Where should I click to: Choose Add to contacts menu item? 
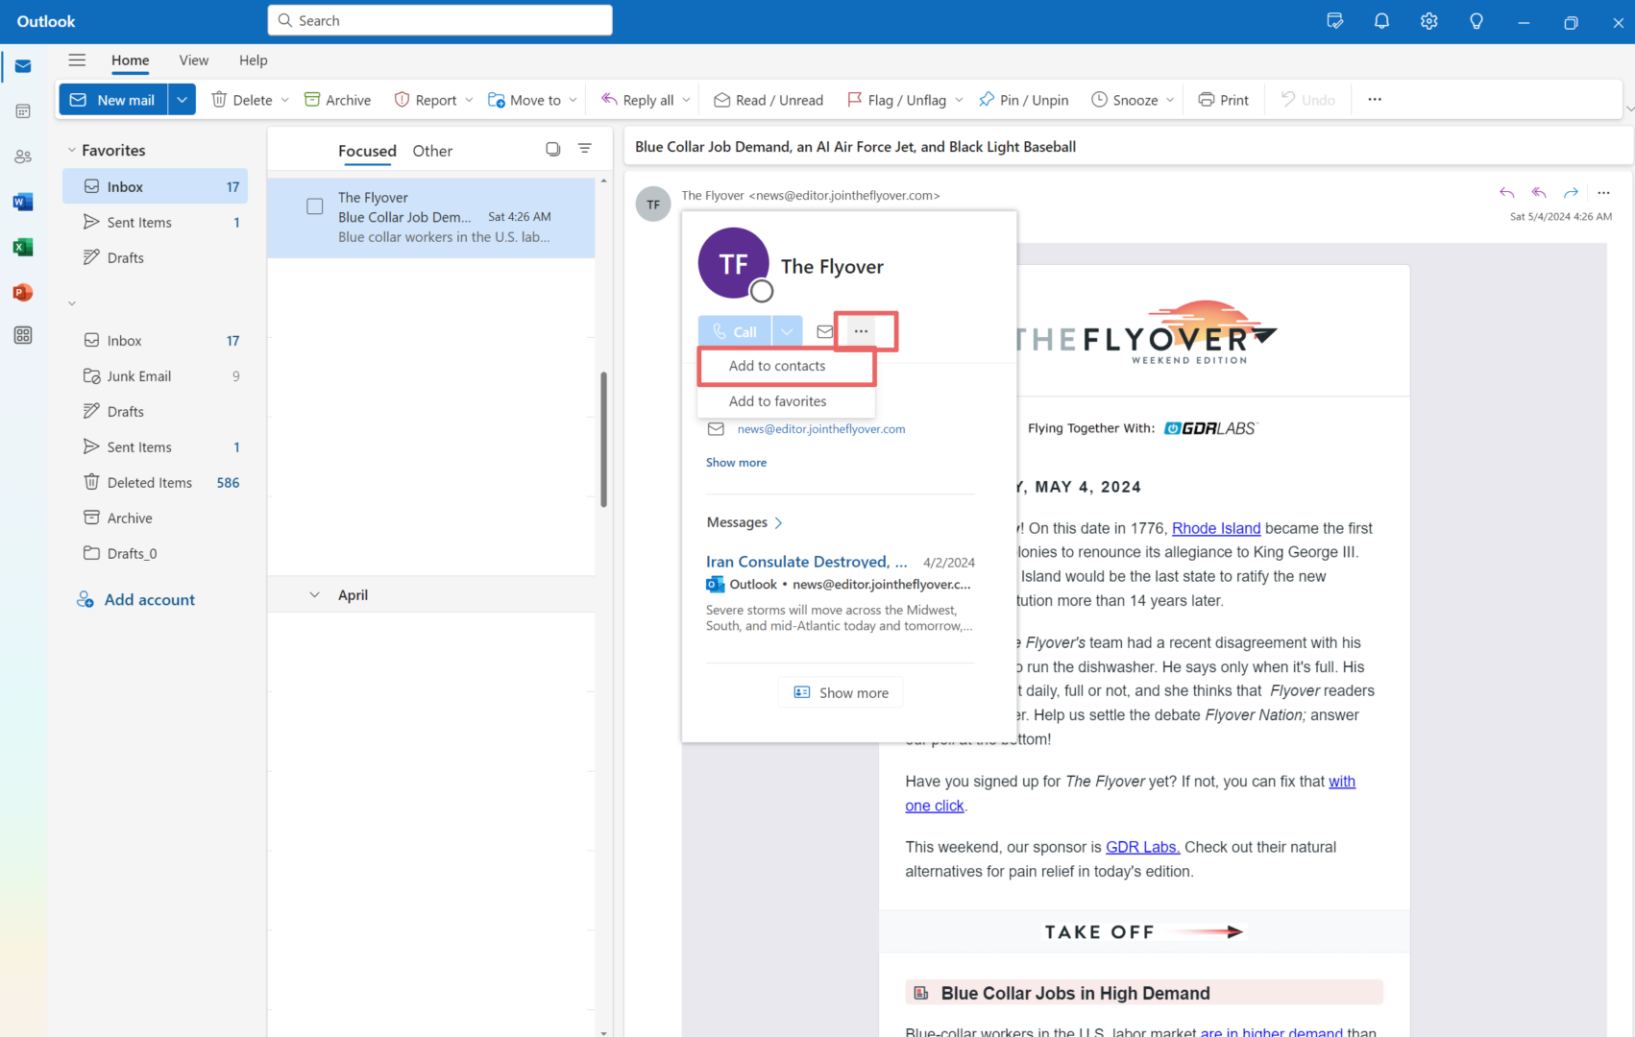point(786,366)
